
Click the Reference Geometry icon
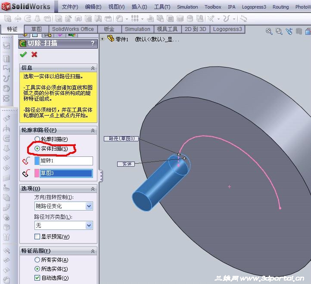pyautogui.click(x=211, y=18)
